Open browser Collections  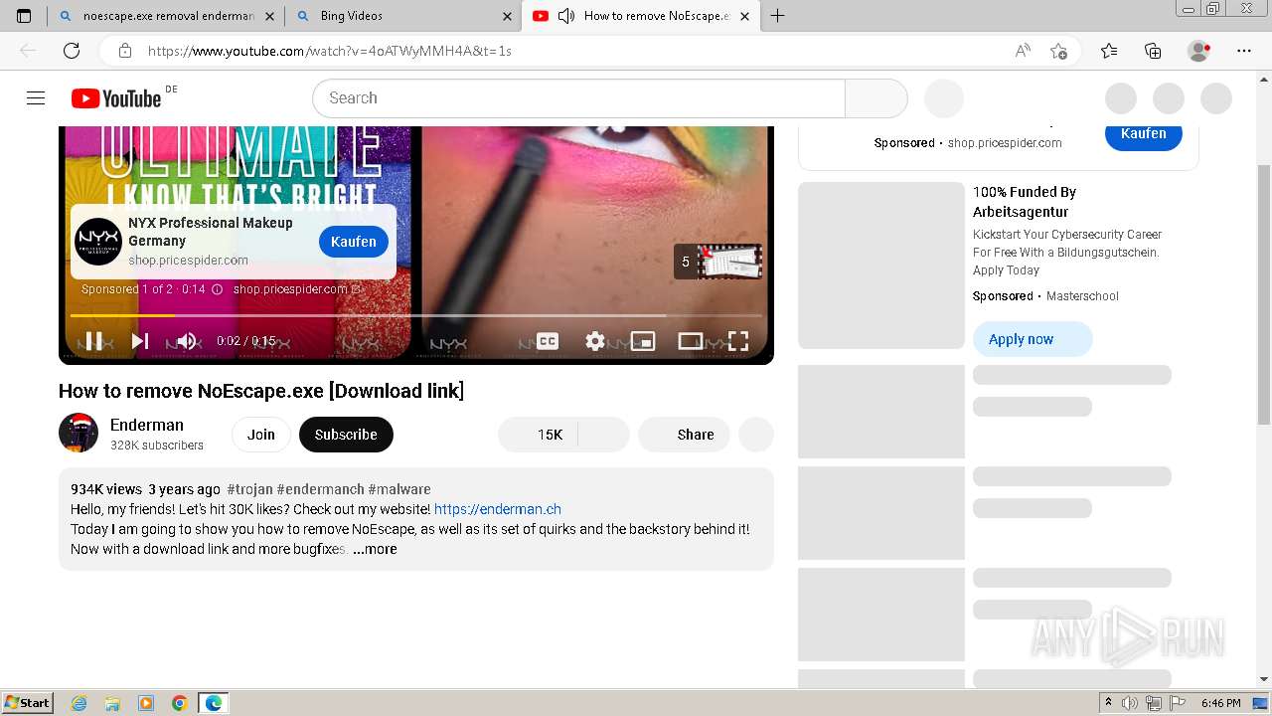[1153, 51]
